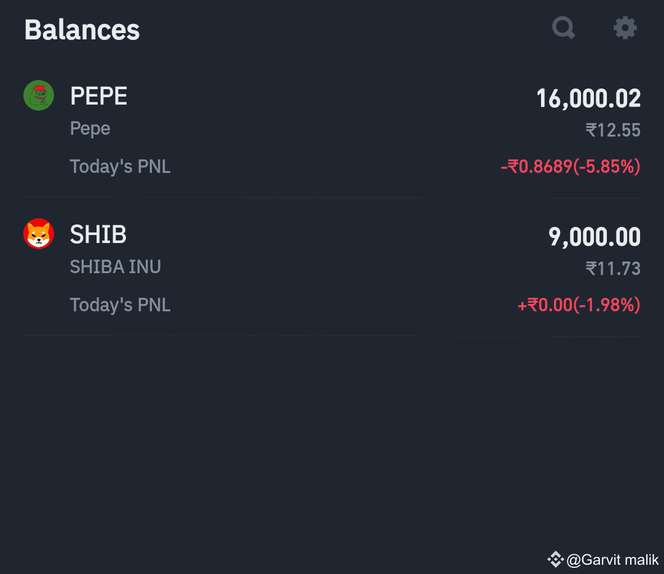
Task: Click PEPE rupee value ₹12.55
Action: [x=613, y=130]
